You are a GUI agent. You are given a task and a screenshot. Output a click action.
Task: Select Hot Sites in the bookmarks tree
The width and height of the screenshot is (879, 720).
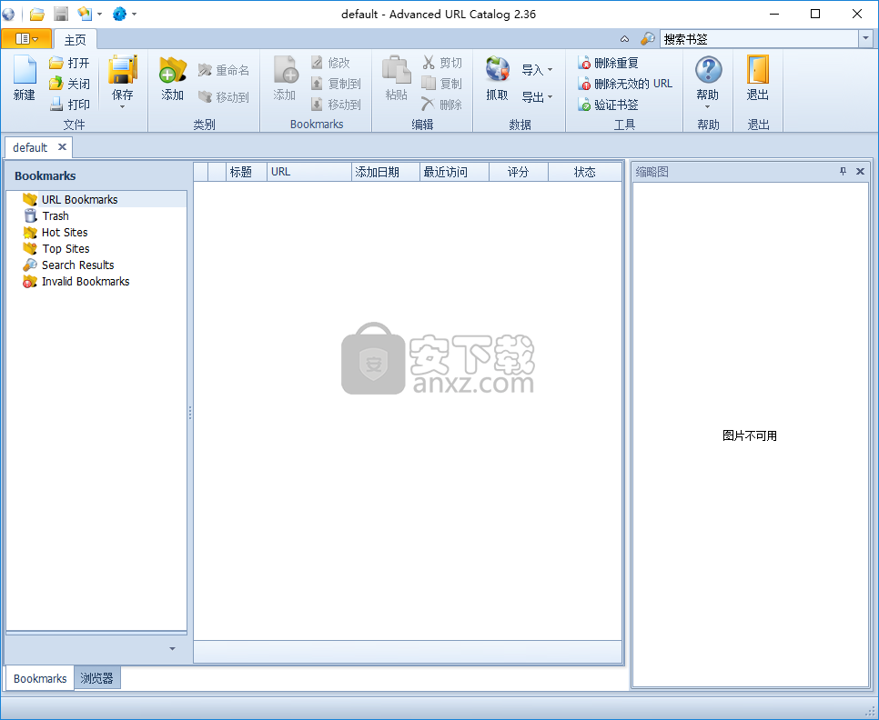click(65, 233)
